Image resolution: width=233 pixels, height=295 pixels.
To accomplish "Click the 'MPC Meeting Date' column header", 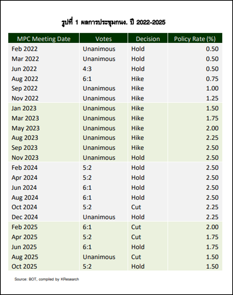I will [x=44, y=39].
